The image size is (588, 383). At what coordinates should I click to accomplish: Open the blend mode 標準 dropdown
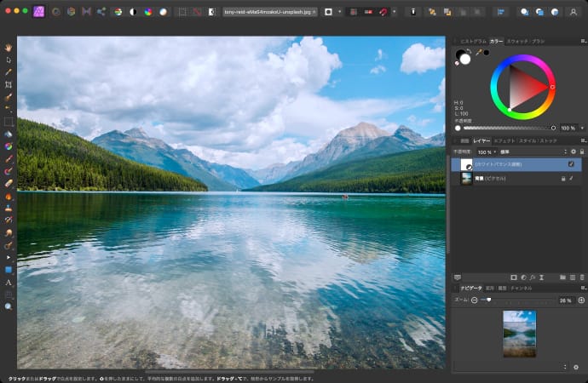[528, 151]
